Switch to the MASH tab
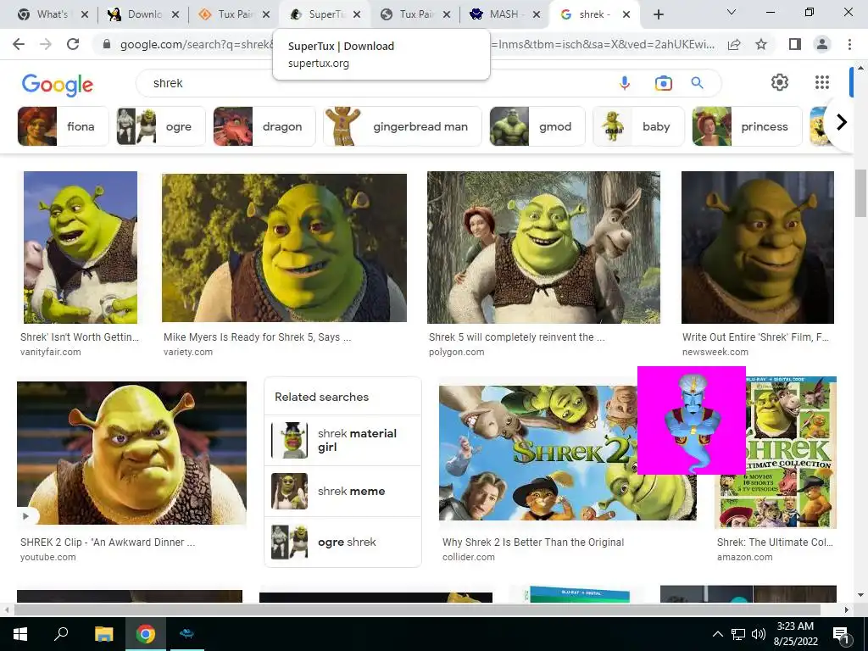The width and height of the screenshot is (868, 651). click(x=504, y=14)
